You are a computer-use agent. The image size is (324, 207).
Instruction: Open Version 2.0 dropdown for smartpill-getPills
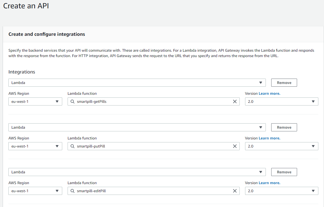point(281,101)
